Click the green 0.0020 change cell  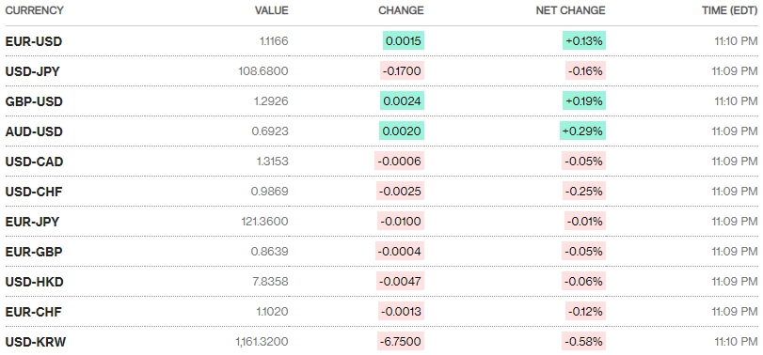[402, 131]
